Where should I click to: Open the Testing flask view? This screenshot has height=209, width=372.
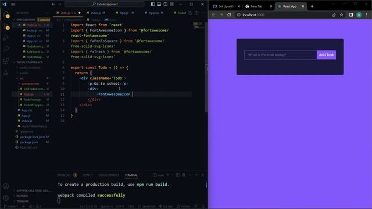pos(6,72)
